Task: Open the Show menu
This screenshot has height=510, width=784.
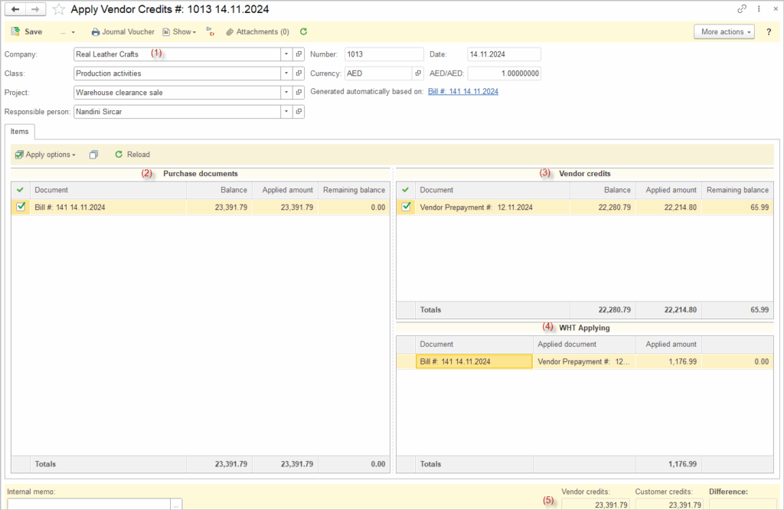Action: coord(179,32)
